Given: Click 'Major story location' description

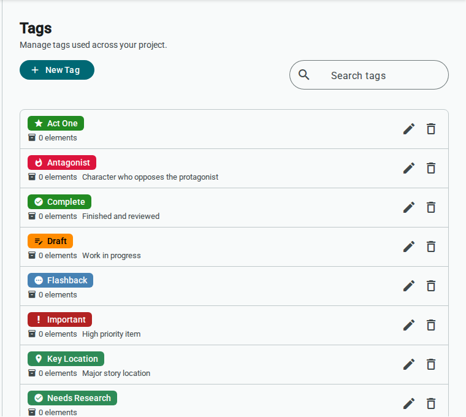Looking at the screenshot, I should tap(116, 373).
